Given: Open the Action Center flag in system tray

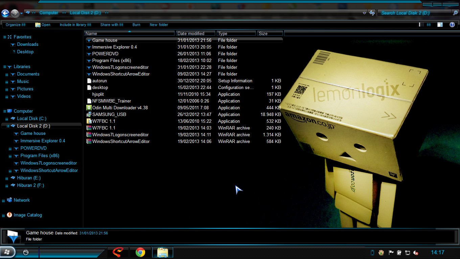Looking at the screenshot, I should (391, 252).
